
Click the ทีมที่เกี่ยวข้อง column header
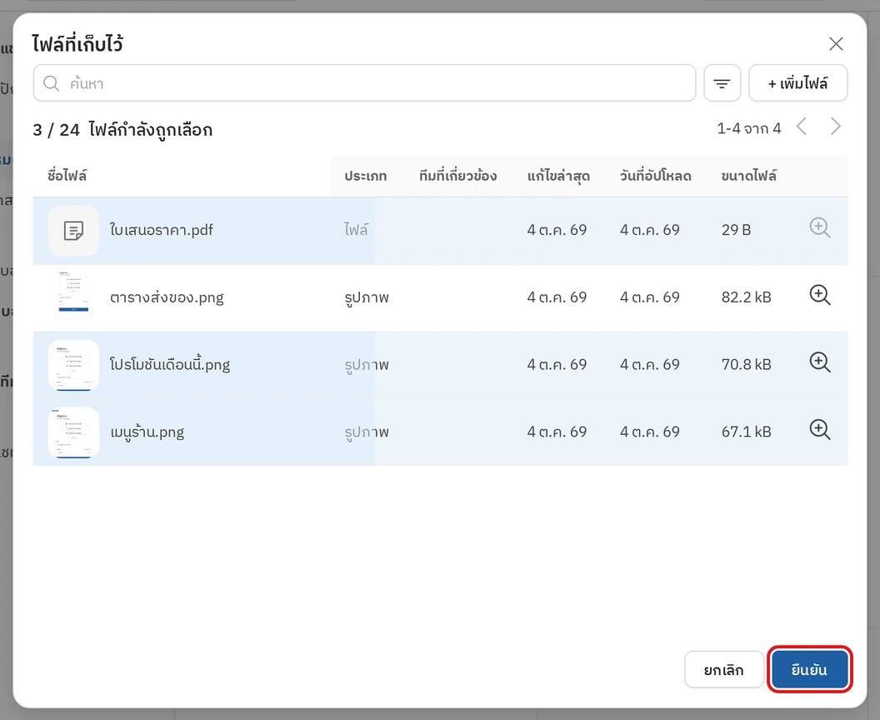click(457, 176)
